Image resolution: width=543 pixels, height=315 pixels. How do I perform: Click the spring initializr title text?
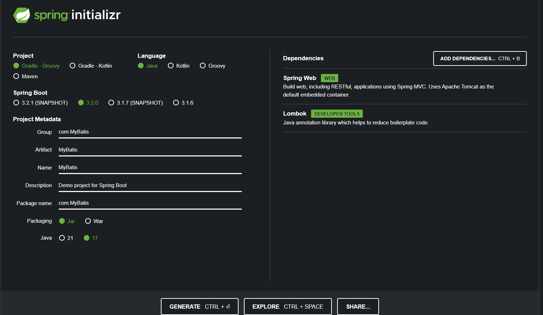click(77, 15)
